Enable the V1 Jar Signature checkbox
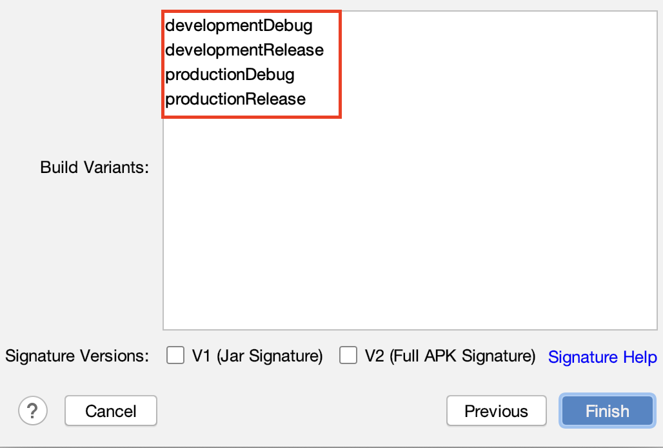This screenshot has width=663, height=448. pyautogui.click(x=175, y=356)
